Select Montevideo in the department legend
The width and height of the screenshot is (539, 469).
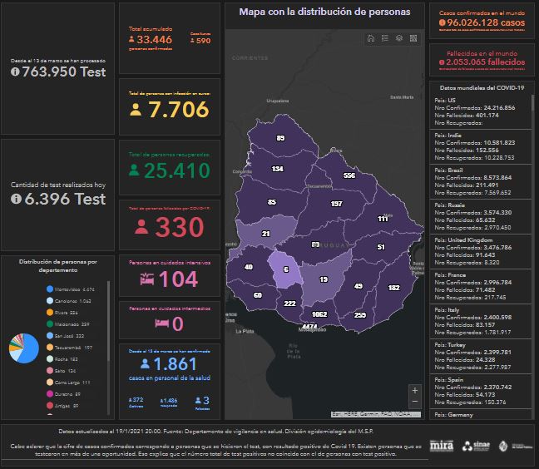pyautogui.click(x=76, y=289)
